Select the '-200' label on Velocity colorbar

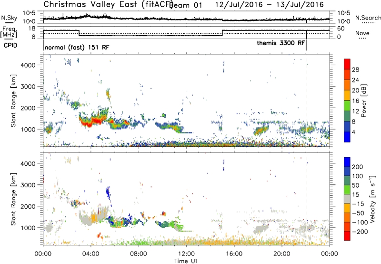(x=360, y=232)
